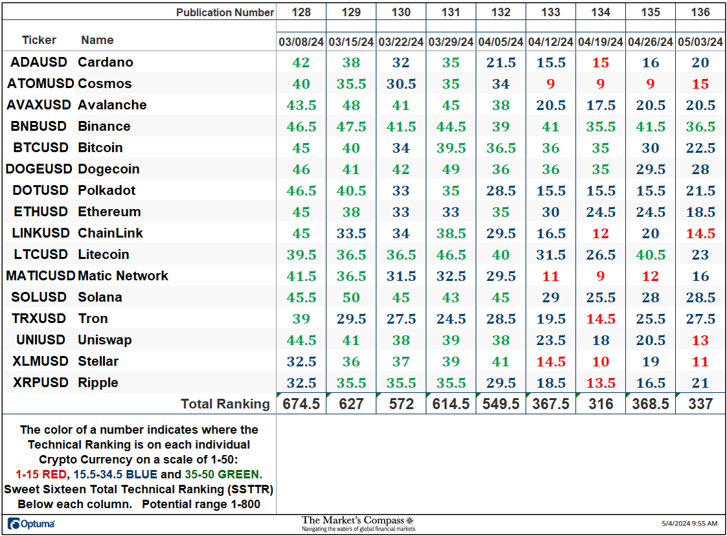Click publication number 132 column header
This screenshot has height=536, width=727.
(x=500, y=12)
